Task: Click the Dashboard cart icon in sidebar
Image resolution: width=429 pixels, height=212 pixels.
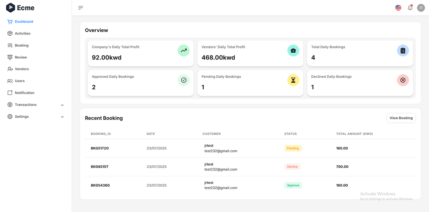Action: pyautogui.click(x=10, y=21)
